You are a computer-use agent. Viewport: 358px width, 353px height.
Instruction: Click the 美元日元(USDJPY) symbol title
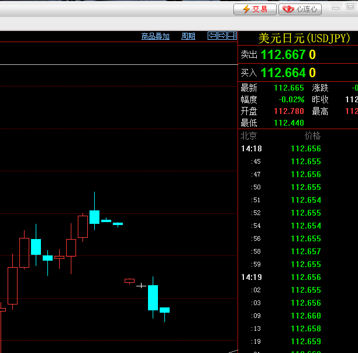coord(304,39)
